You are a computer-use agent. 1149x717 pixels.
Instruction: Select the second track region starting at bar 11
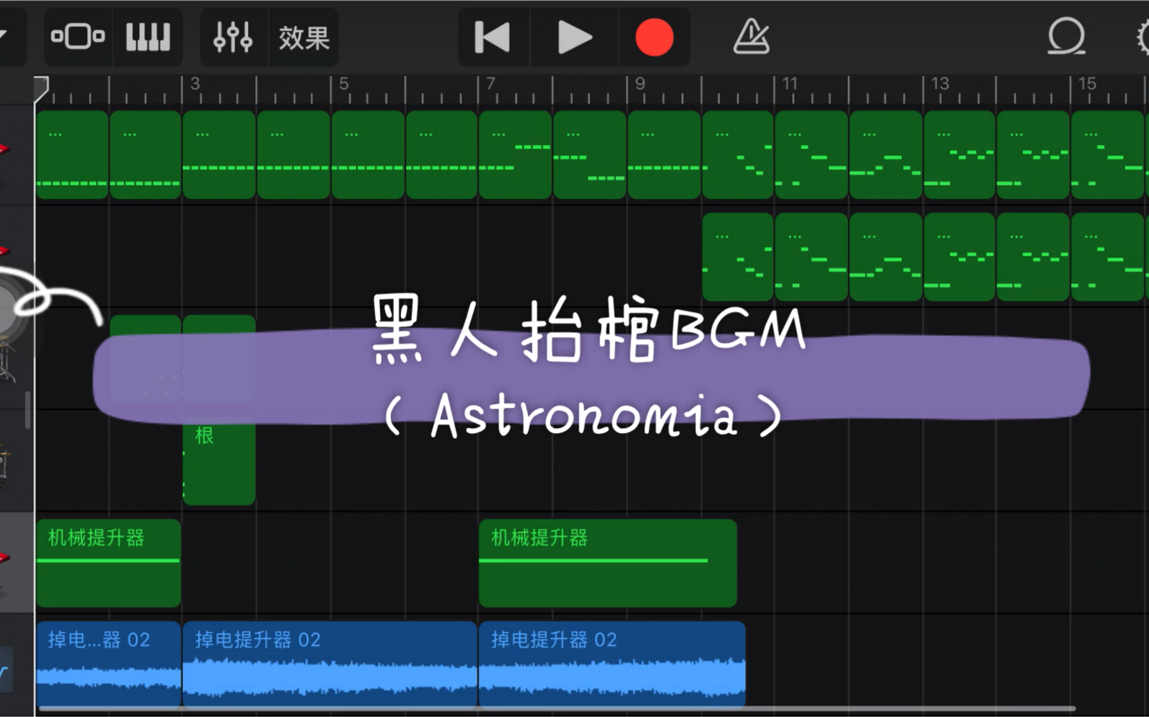pos(811,257)
